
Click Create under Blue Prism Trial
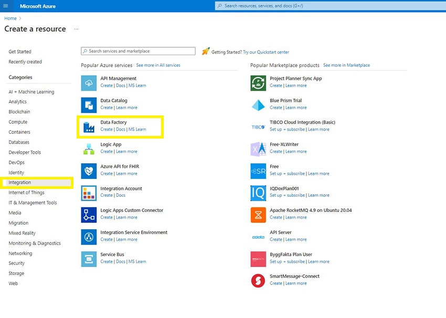pyautogui.click(x=276, y=108)
